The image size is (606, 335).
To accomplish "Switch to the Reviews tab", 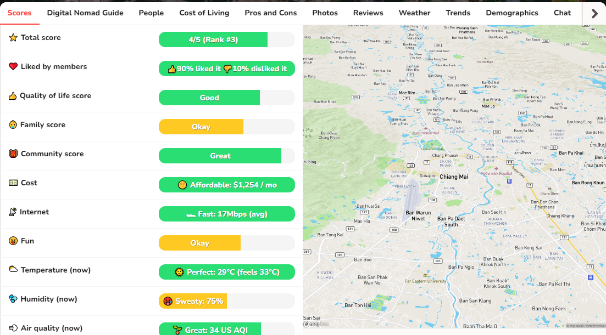I will click(368, 13).
